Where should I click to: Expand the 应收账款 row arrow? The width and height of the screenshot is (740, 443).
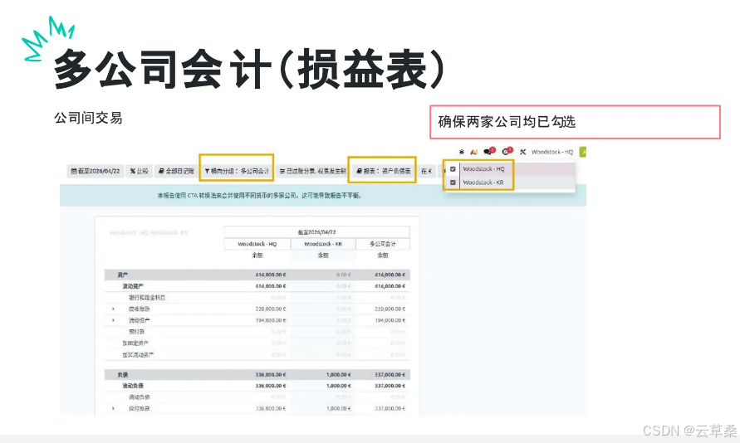113,309
